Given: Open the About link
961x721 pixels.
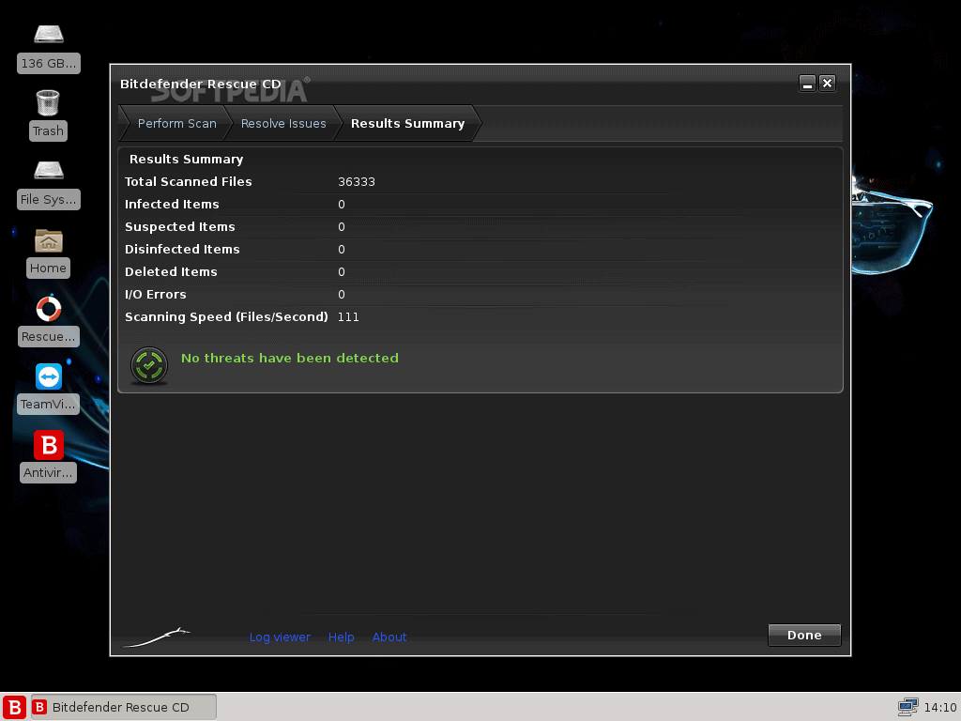Looking at the screenshot, I should pyautogui.click(x=389, y=637).
